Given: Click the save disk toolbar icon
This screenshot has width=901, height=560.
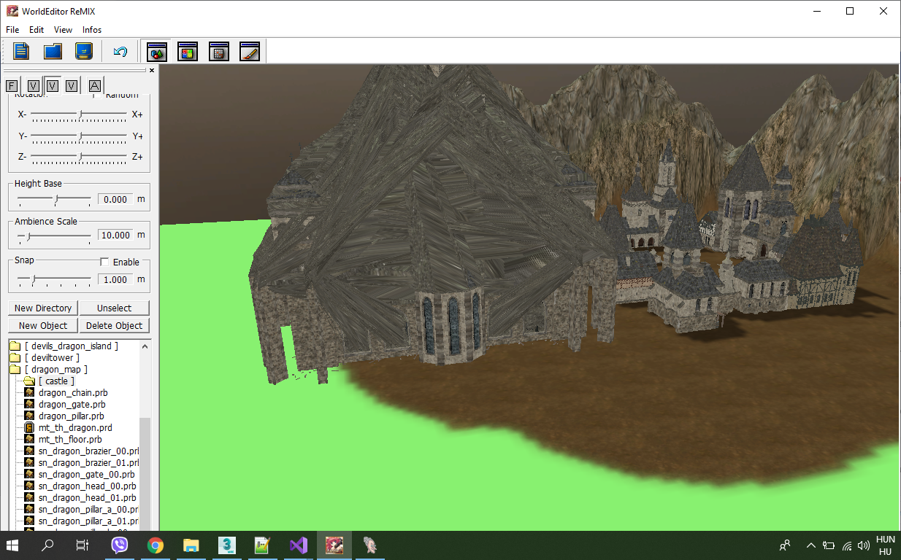Looking at the screenshot, I should tap(84, 51).
